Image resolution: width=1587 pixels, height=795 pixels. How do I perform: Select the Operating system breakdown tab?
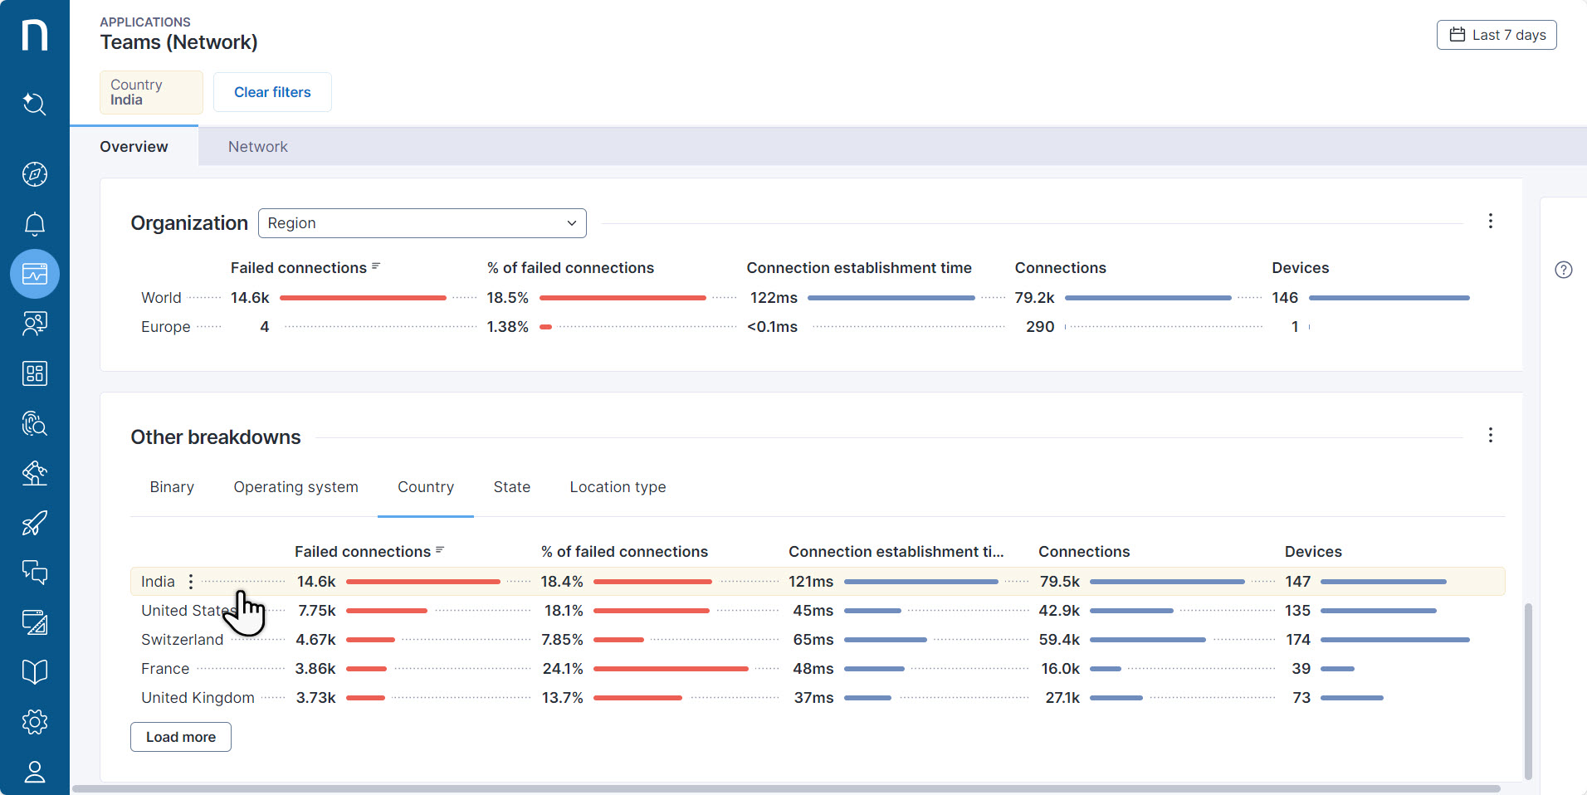coord(295,487)
